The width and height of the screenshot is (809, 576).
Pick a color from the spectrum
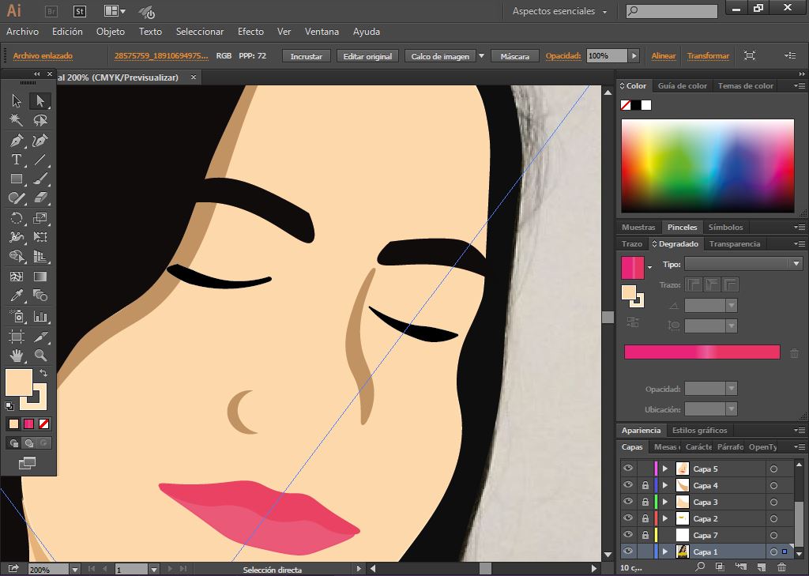[x=707, y=166]
